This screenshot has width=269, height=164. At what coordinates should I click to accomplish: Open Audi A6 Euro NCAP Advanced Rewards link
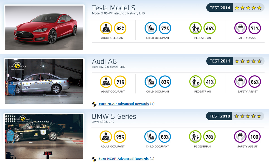(124, 104)
